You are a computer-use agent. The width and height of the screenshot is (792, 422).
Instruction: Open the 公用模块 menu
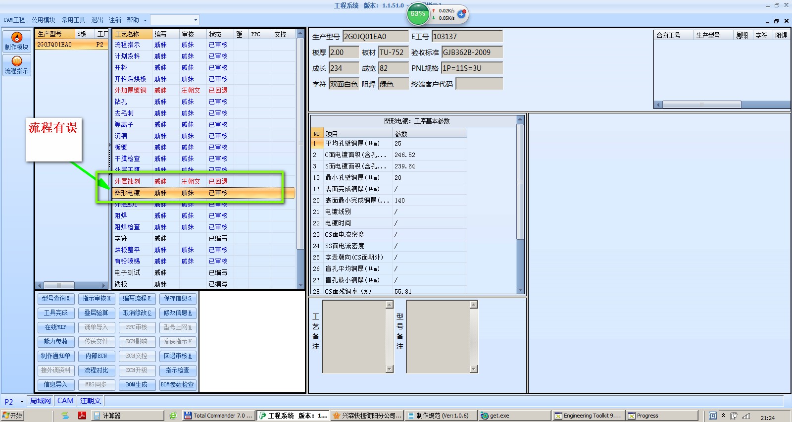click(x=44, y=20)
